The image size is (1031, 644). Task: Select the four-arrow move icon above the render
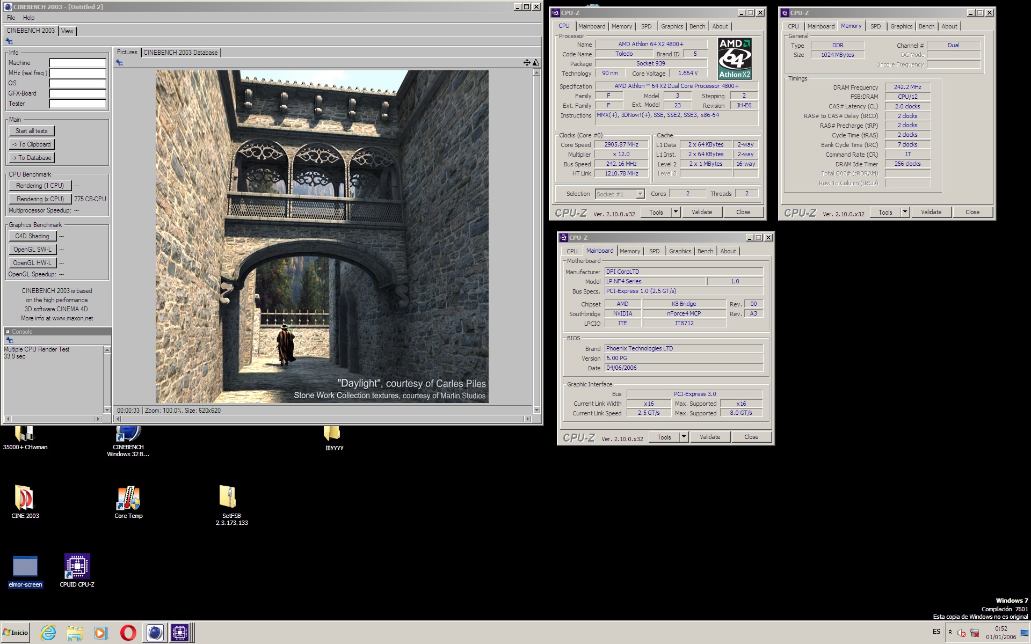527,63
